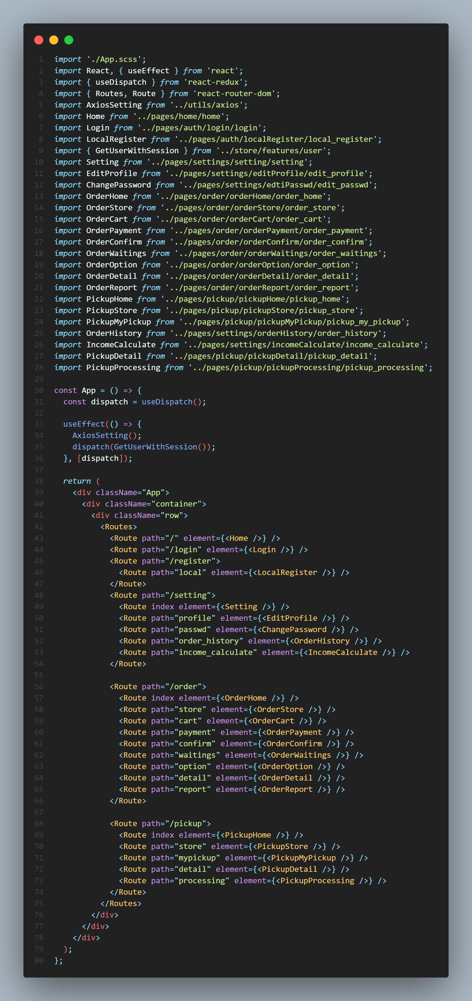
Task: Click 'OrderStore' import name on line 14
Action: coord(110,208)
